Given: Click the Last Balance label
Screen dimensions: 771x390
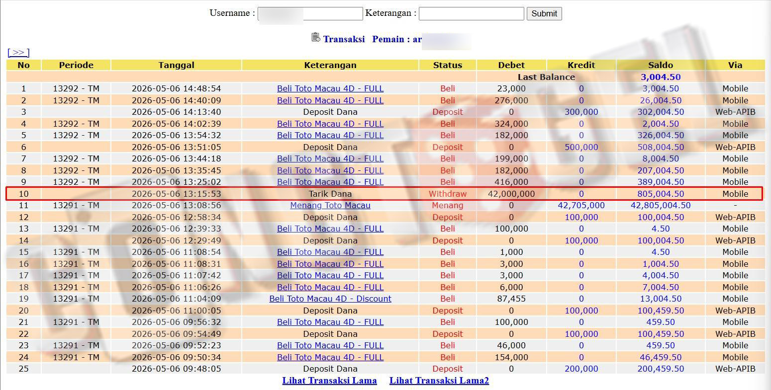Looking at the screenshot, I should (546, 77).
